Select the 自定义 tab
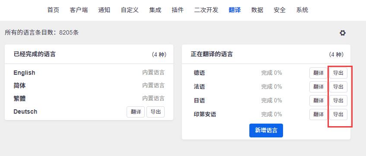Viewport: 366px width, 156px height. [130, 10]
